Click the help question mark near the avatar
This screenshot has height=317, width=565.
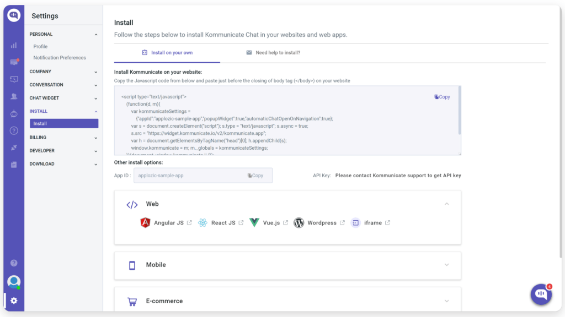click(14, 263)
